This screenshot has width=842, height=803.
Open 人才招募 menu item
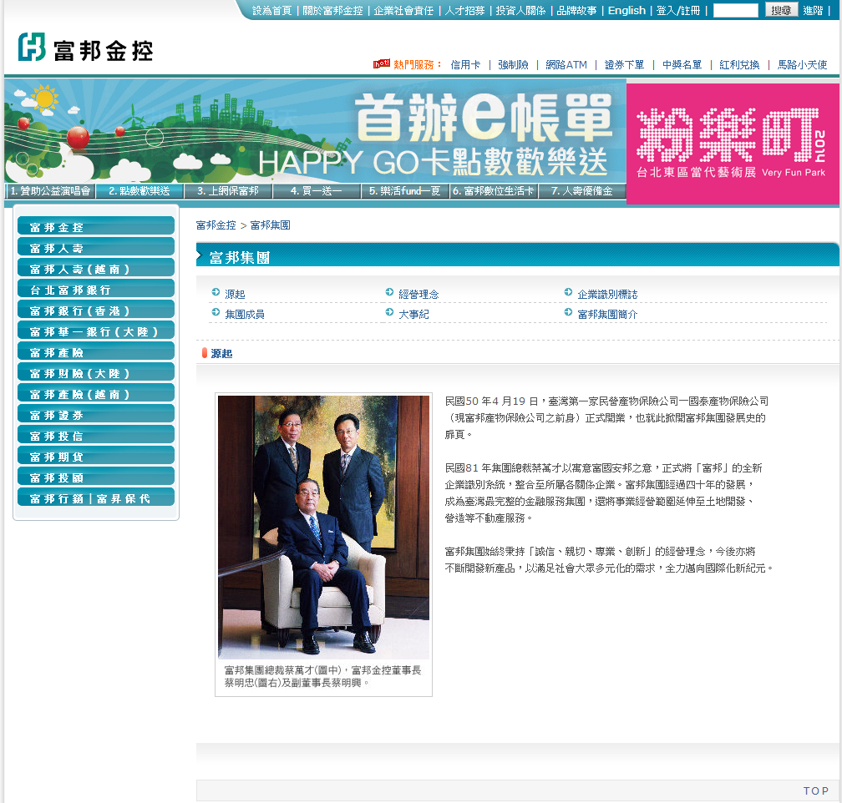(464, 11)
